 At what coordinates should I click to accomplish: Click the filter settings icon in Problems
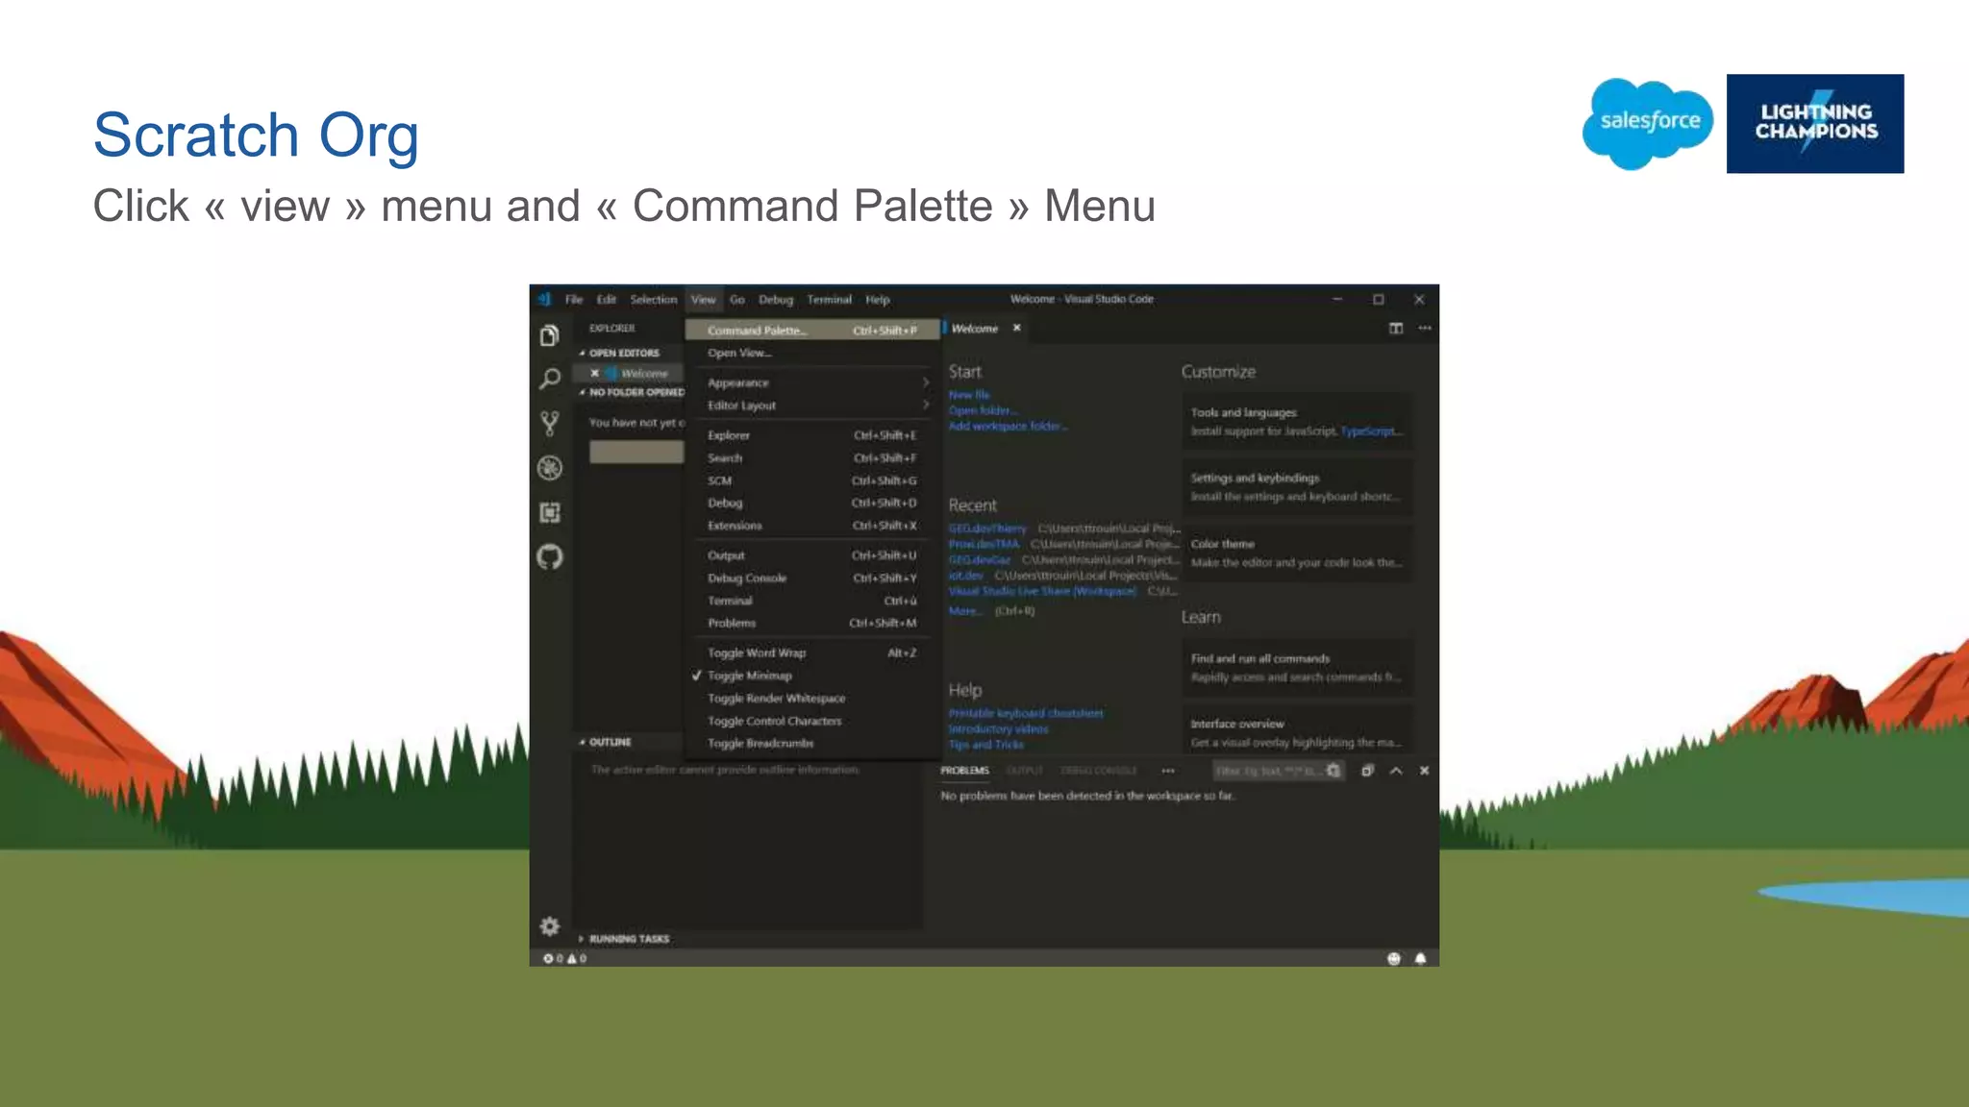point(1333,771)
